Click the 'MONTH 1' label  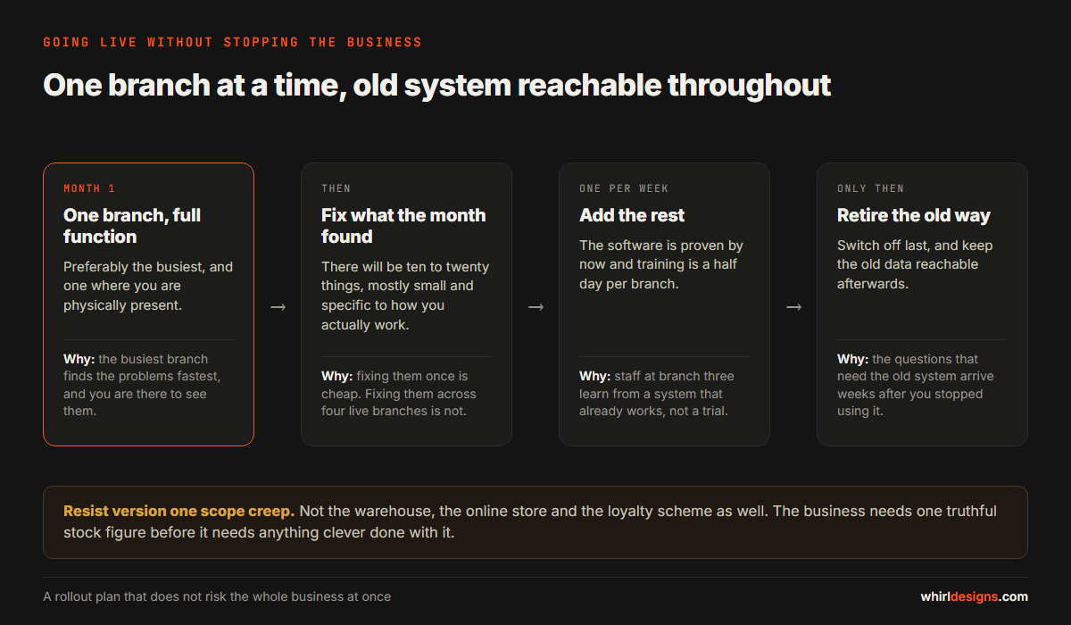[x=89, y=188]
